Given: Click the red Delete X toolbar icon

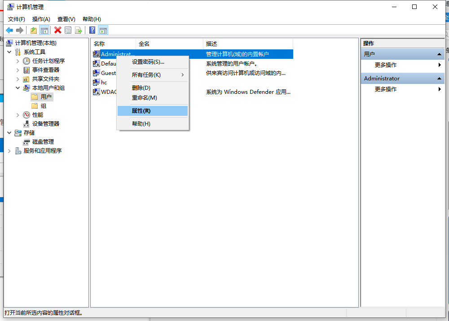Looking at the screenshot, I should click(58, 30).
